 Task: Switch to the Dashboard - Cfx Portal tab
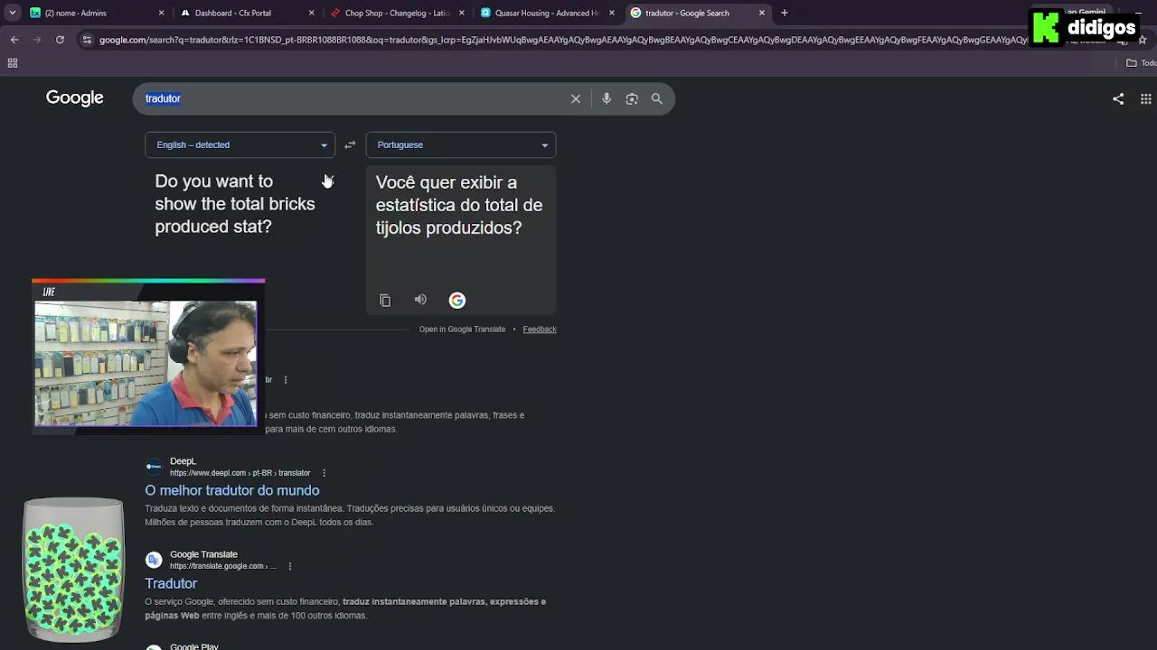tap(246, 13)
